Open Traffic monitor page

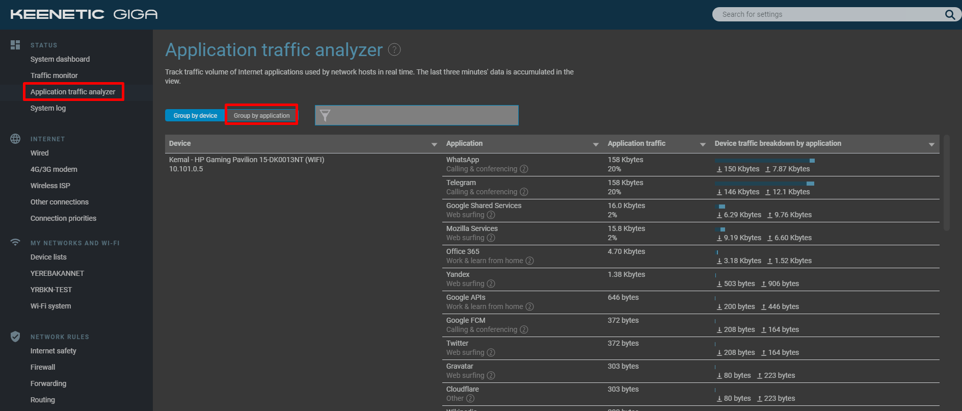click(x=54, y=75)
